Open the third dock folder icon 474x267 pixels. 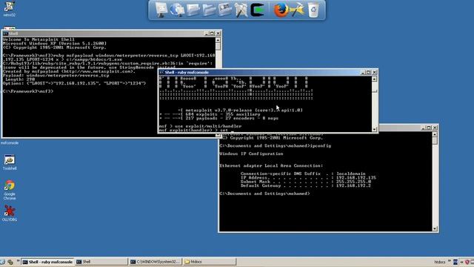coord(193,10)
